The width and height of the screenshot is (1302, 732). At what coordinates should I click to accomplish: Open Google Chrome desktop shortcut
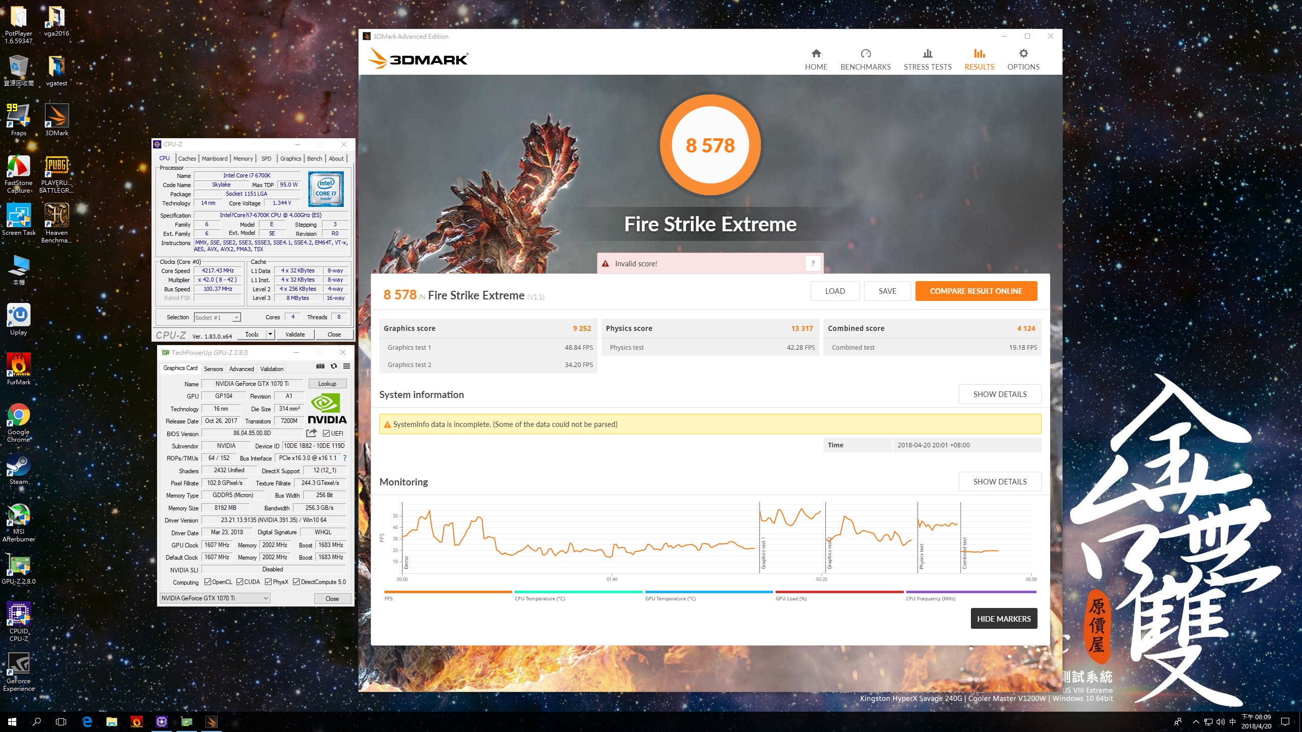pyautogui.click(x=19, y=423)
